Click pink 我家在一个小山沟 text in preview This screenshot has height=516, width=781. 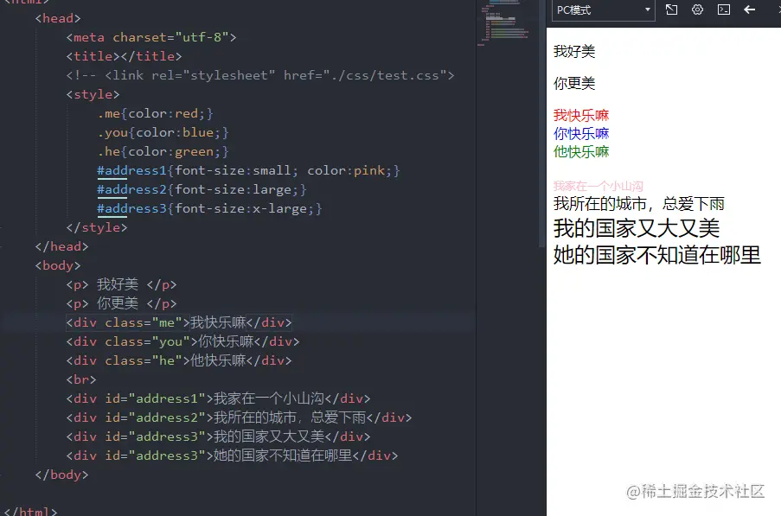[599, 186]
